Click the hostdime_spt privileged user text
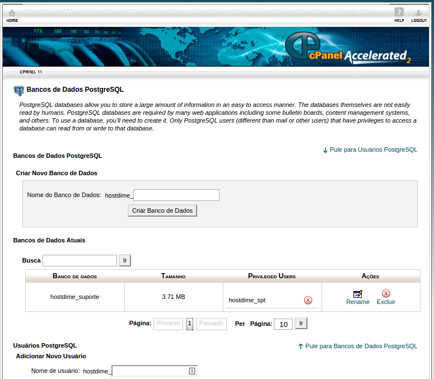Screen dimensions: 434x379 pos(247,300)
